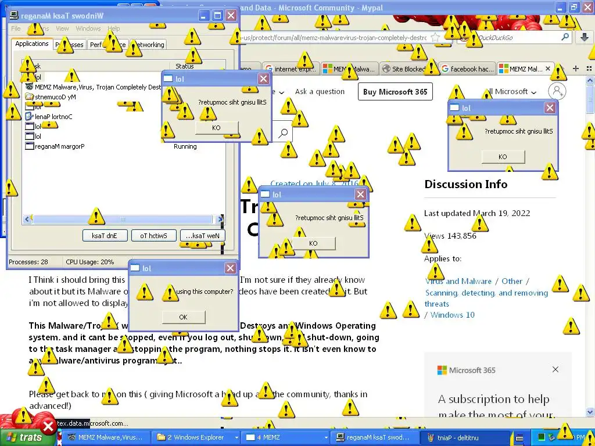
Task: Open the Other category link
Action: point(512,282)
